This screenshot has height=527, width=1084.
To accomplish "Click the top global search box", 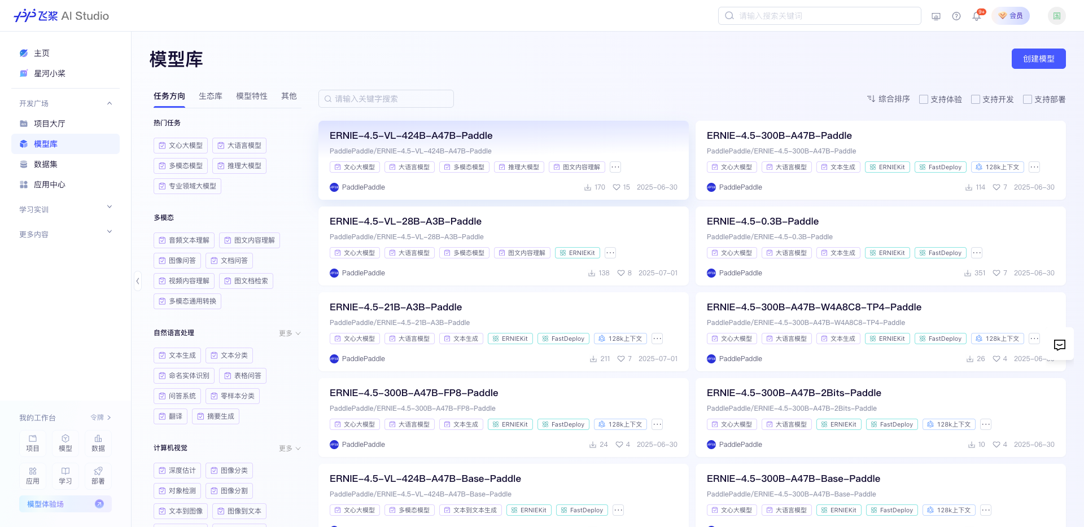I will (x=820, y=16).
